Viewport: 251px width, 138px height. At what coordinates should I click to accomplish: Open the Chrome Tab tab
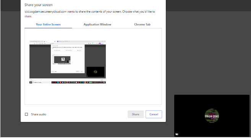coord(142,24)
